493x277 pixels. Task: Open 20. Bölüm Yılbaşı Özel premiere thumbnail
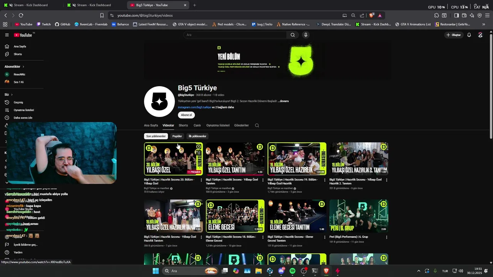pos(173,159)
